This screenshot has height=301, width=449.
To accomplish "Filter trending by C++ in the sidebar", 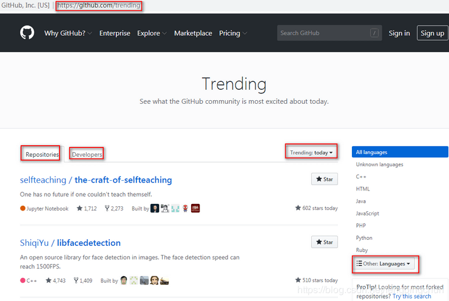I will click(361, 177).
